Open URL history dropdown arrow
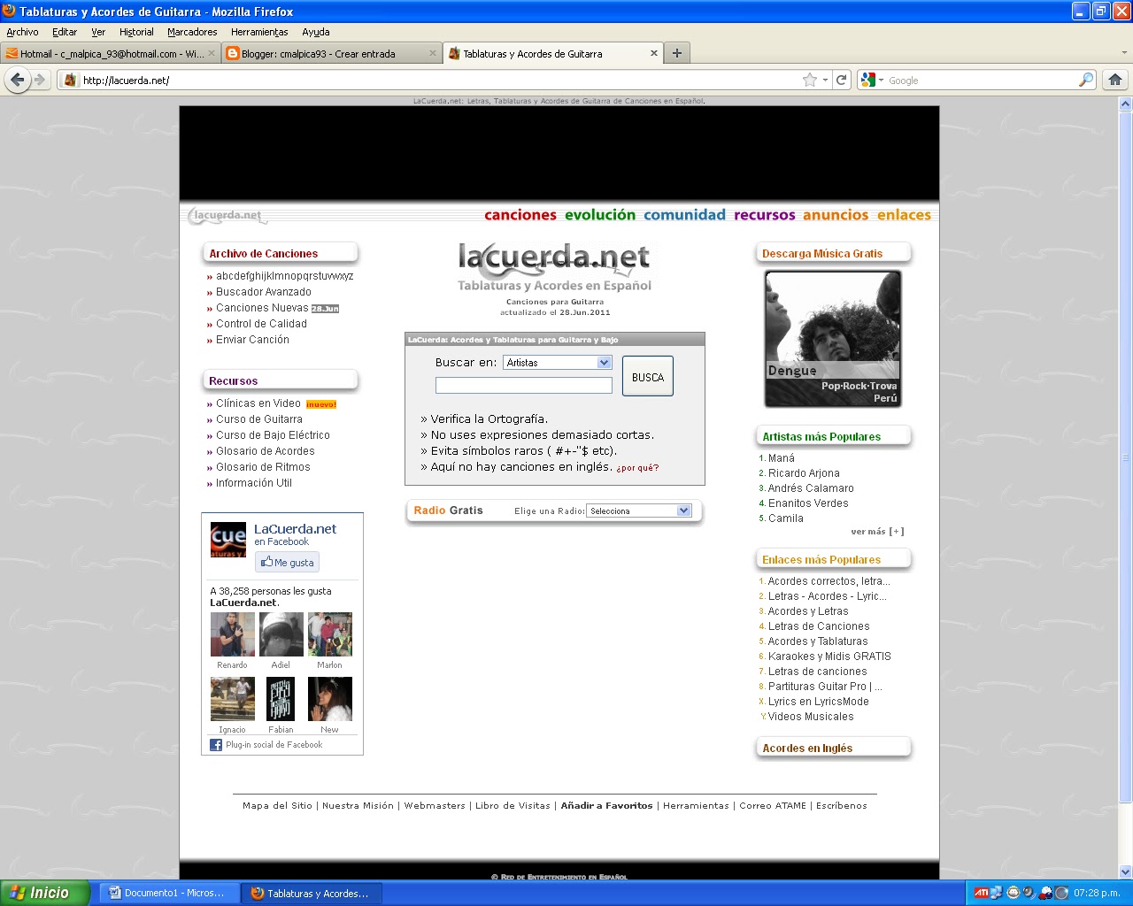This screenshot has width=1133, height=906. (826, 80)
